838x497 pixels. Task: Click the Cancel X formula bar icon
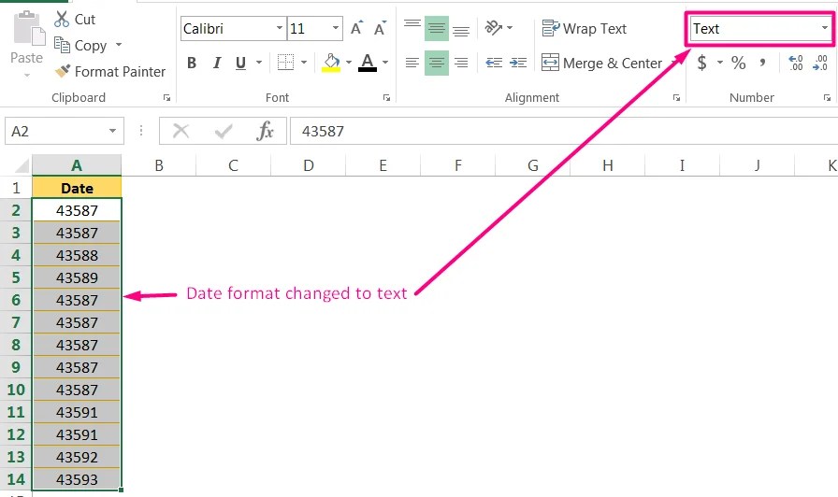tap(181, 131)
